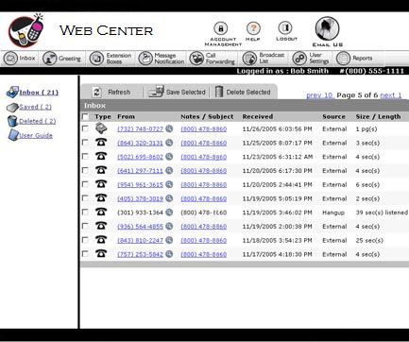Click lookup icon beside (757) 253-5842
Viewport: 409px width, 342px height.
(x=169, y=254)
